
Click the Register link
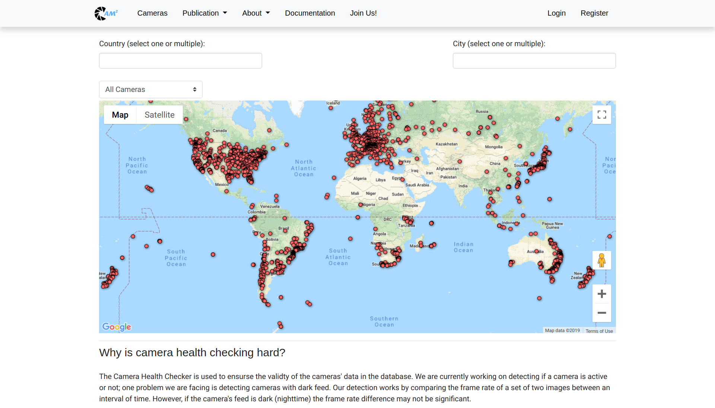pos(594,13)
